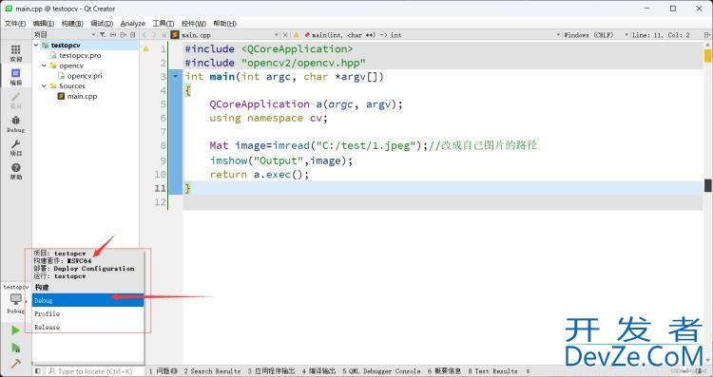This screenshot has width=713, height=377.
Task: Select the Profile build configuration
Action: click(87, 313)
